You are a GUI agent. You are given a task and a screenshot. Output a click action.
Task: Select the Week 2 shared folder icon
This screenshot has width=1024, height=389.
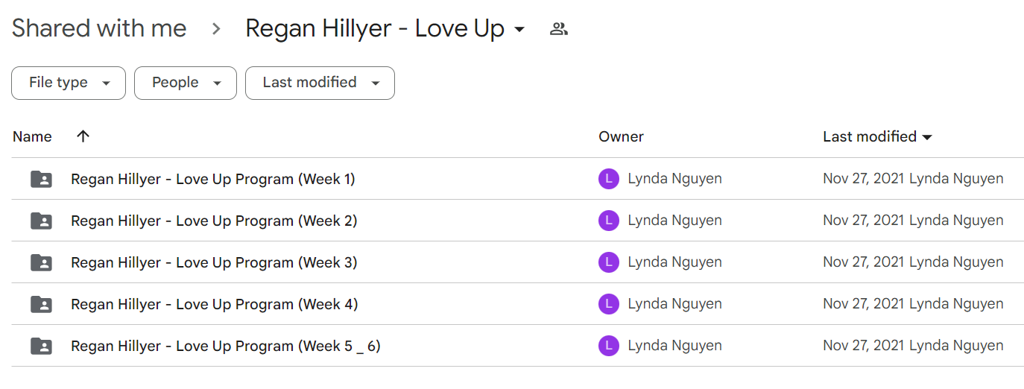point(41,221)
